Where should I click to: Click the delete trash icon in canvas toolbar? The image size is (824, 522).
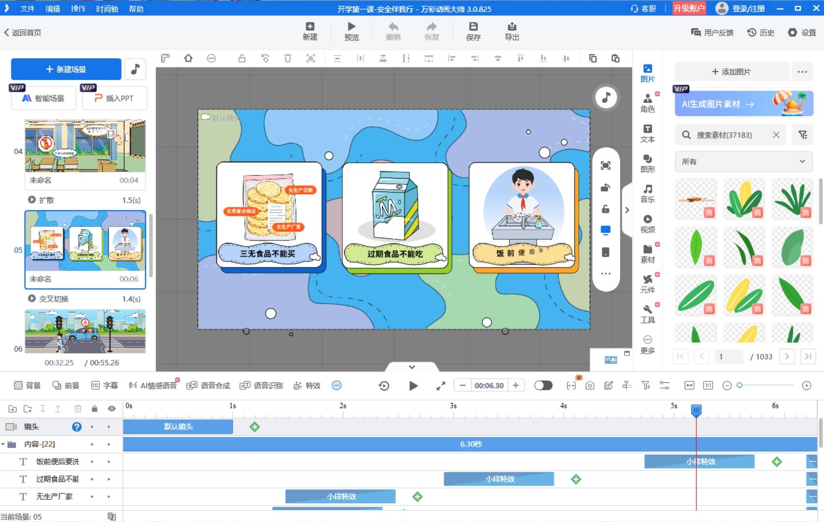coord(288,59)
